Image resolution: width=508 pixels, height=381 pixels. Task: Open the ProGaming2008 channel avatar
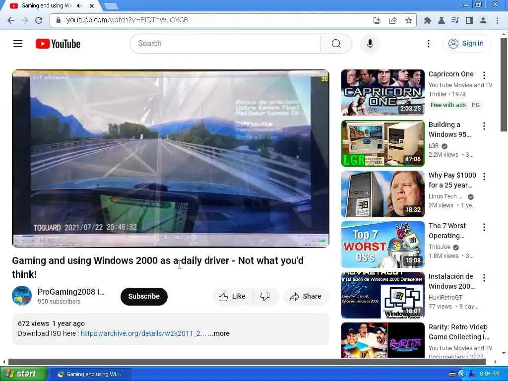(22, 296)
